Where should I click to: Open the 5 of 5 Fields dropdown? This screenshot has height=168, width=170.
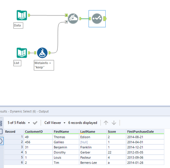point(19,123)
